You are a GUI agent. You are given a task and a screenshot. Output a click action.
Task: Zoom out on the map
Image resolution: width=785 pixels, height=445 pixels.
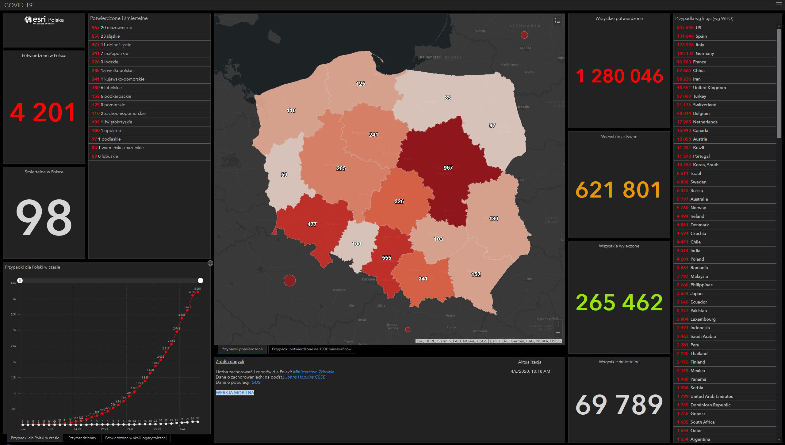[x=558, y=332]
